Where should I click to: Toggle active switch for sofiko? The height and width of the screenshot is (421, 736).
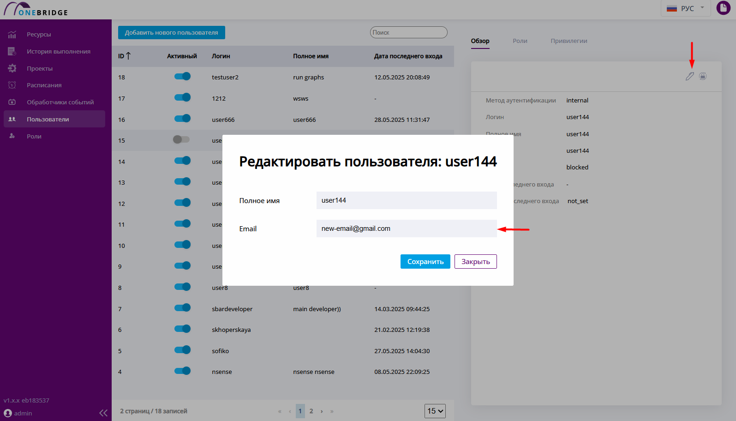[182, 350]
